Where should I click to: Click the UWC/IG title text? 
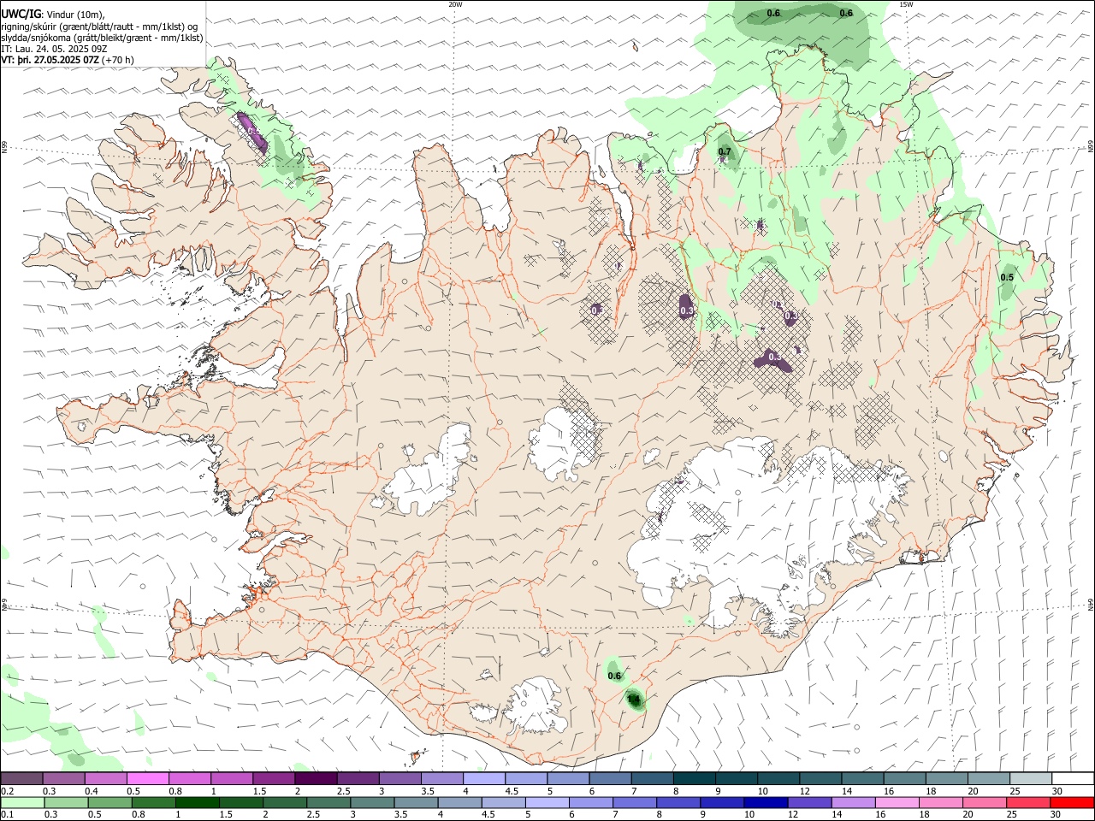[x=20, y=13]
